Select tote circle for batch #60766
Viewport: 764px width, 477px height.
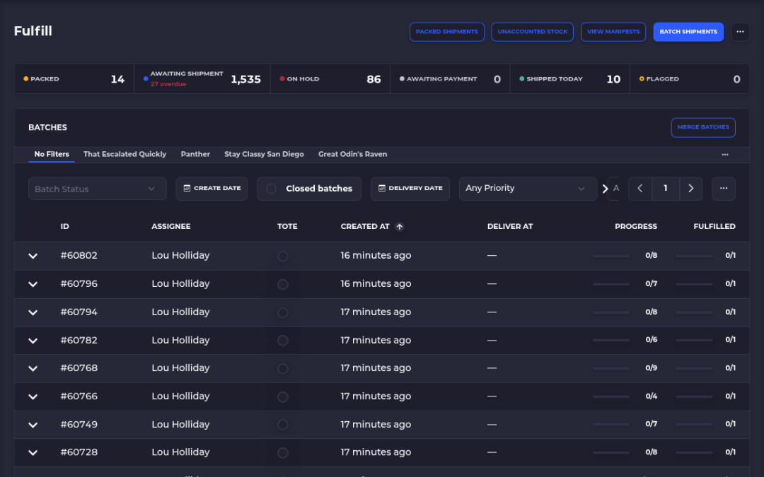click(282, 396)
